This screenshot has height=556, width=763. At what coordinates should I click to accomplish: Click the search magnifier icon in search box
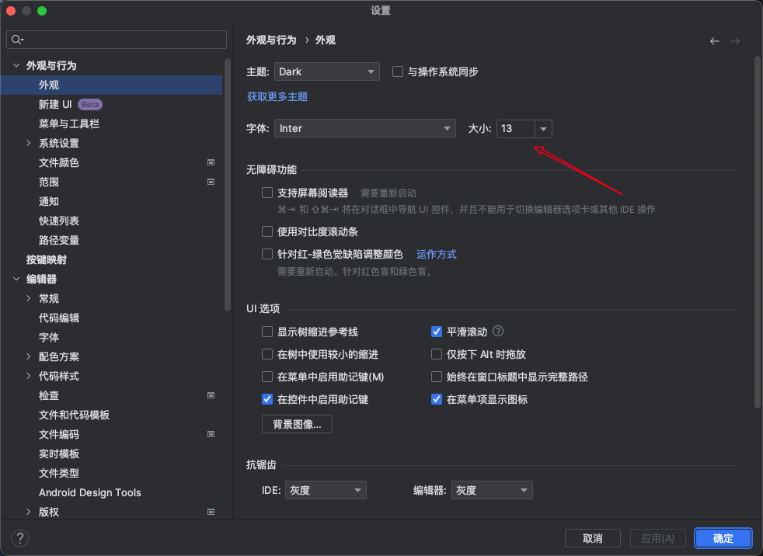click(x=18, y=40)
